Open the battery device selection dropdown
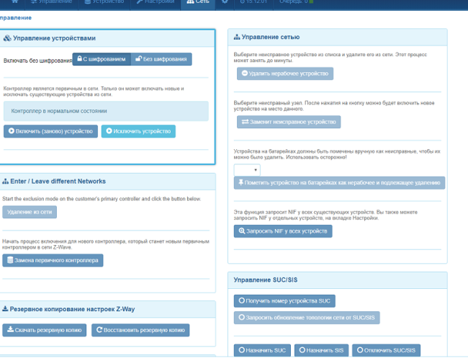The width and height of the screenshot is (468, 361). pos(247,170)
